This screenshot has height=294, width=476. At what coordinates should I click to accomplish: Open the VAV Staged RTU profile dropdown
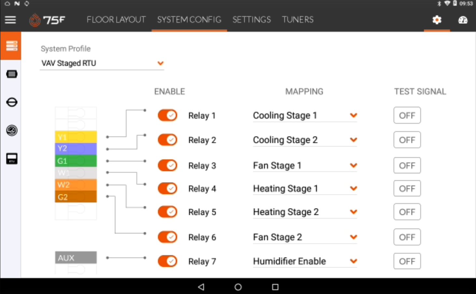click(160, 63)
